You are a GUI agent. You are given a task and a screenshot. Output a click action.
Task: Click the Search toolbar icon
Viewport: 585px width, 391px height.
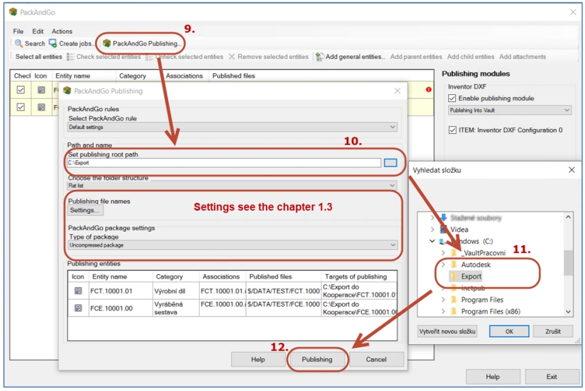click(x=19, y=44)
